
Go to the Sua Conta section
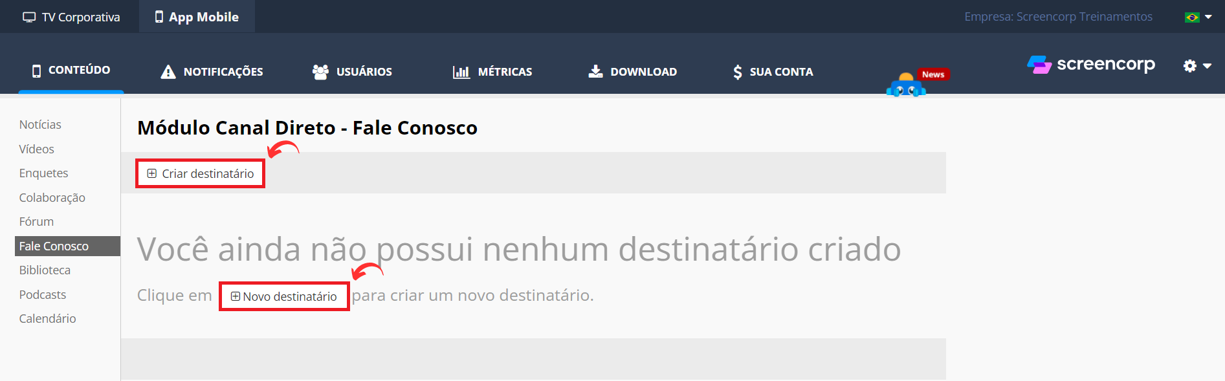pos(773,72)
